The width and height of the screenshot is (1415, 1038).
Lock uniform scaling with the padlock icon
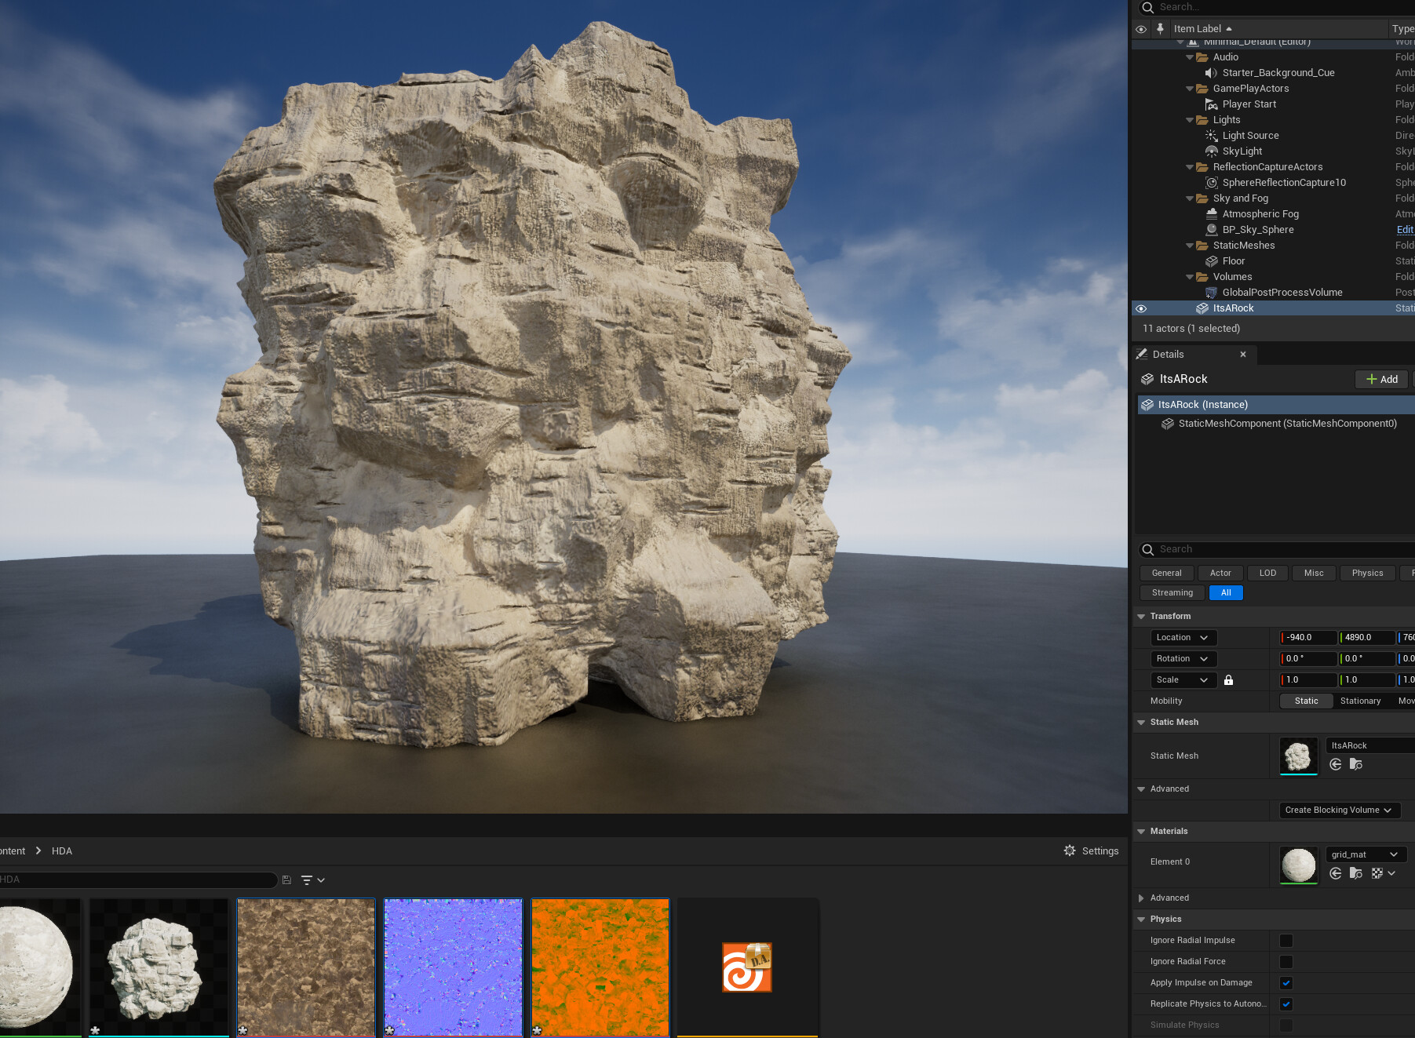[1228, 679]
